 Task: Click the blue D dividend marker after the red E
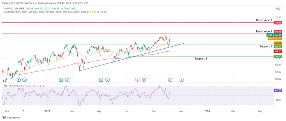pyautogui.click(x=144, y=80)
